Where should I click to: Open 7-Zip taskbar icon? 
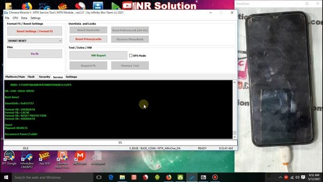[203, 177]
